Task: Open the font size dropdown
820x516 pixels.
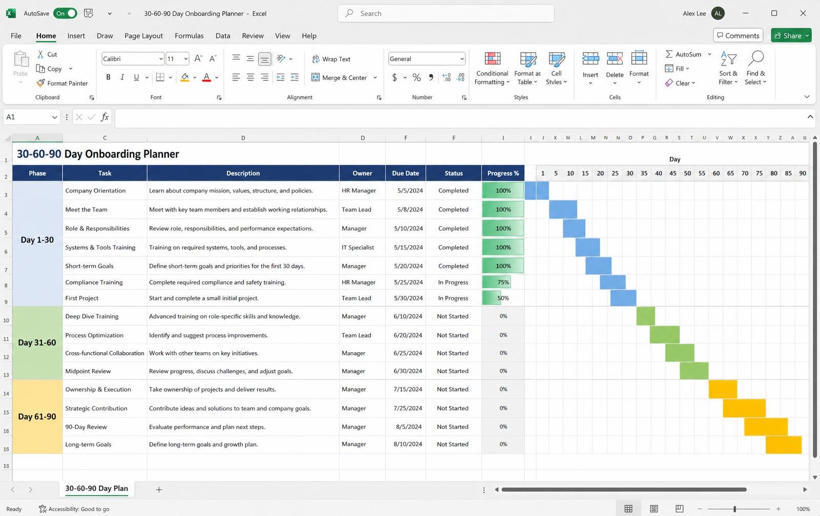Action: [x=186, y=59]
